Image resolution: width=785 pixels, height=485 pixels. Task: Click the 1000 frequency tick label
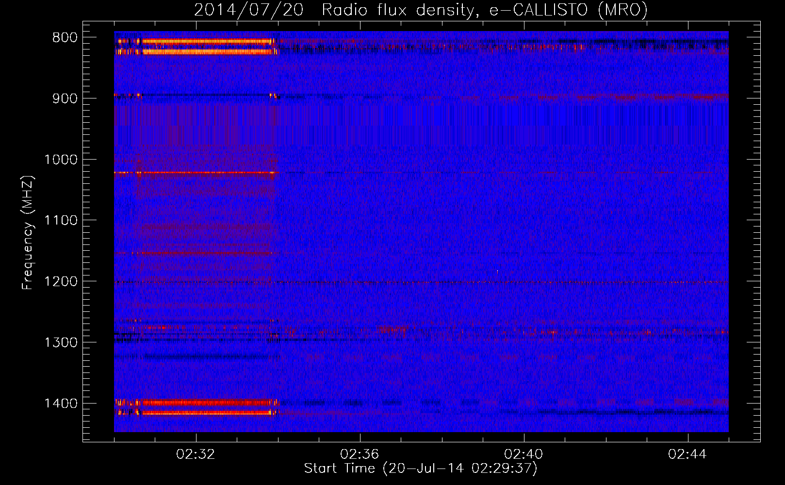point(61,160)
